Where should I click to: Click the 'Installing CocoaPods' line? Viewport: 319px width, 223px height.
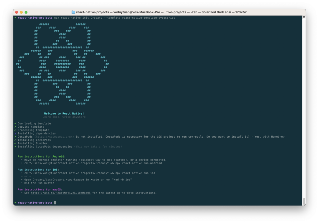click(x=34, y=140)
